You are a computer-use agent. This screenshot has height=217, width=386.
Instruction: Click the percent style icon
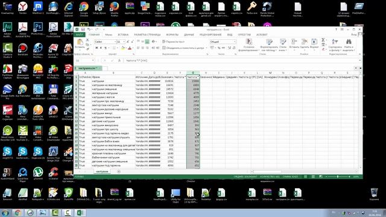tap(219, 48)
